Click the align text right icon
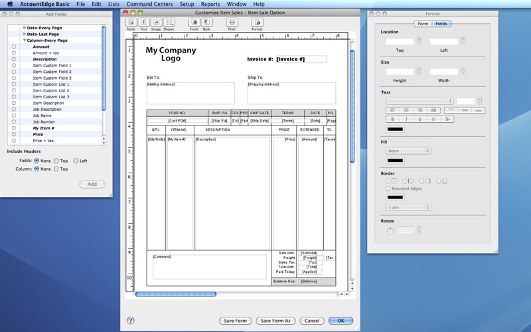The width and height of the screenshot is (531, 332). pyautogui.click(x=420, y=110)
